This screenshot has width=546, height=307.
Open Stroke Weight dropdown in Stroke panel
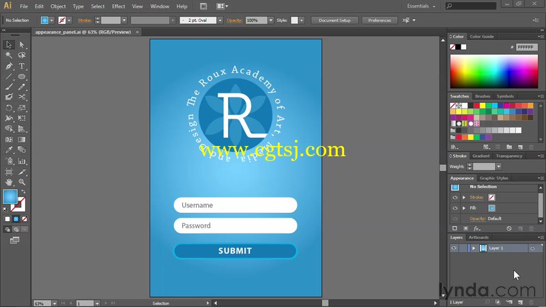(x=499, y=166)
